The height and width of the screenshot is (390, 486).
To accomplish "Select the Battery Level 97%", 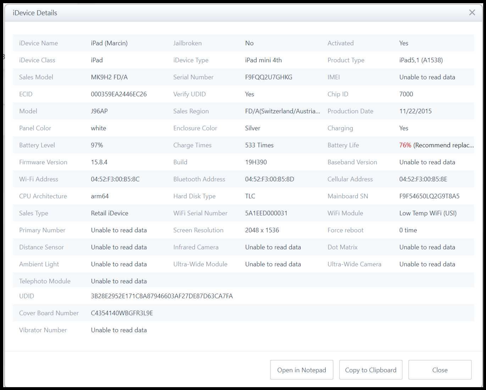I will pos(97,145).
